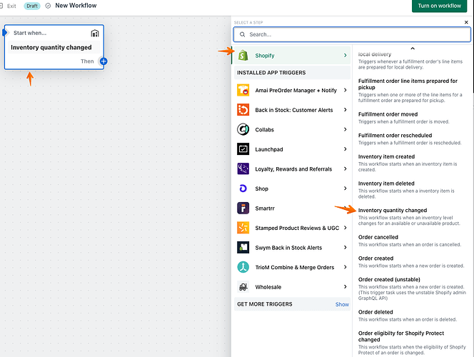This screenshot has height=357, width=474.
Task: Close the Select a step panel
Action: pyautogui.click(x=466, y=22)
